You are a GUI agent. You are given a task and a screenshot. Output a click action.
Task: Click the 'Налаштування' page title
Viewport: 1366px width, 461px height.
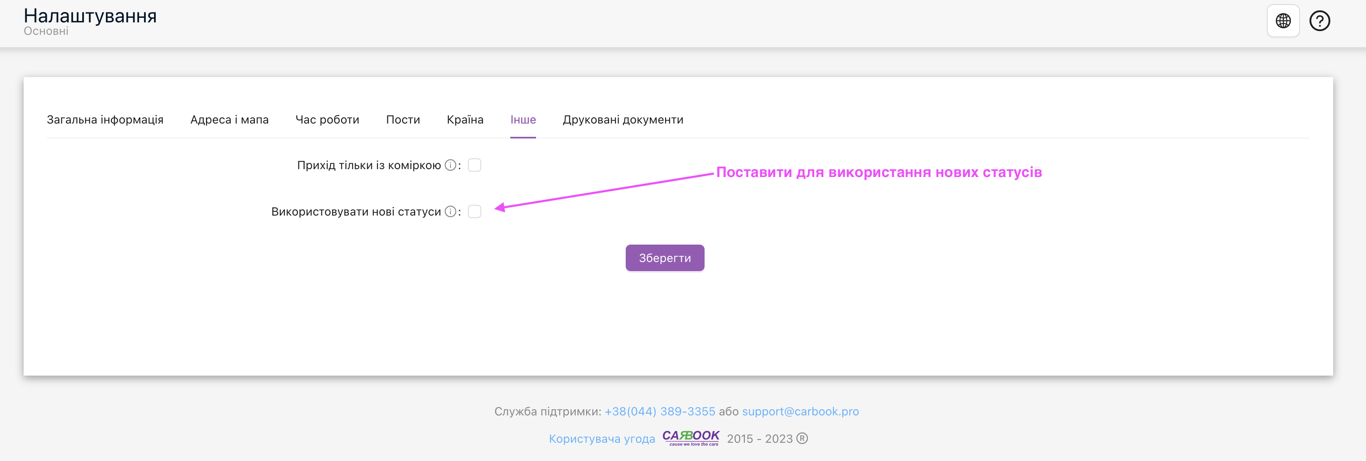coord(90,16)
